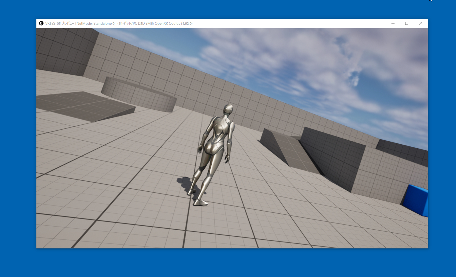Minimize the VRTEST05 preview window
The height and width of the screenshot is (277, 456).
click(393, 23)
